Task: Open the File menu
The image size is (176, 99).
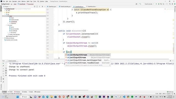Action: 4,1
